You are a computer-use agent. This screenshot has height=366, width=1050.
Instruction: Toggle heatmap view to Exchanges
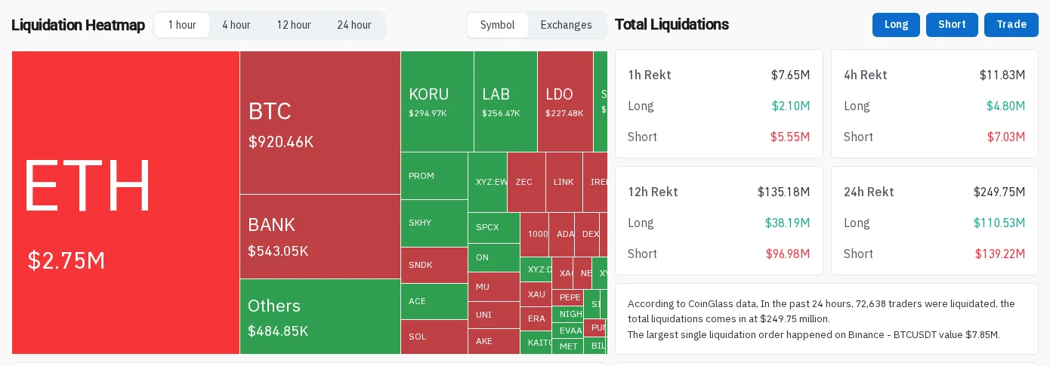[x=567, y=25]
